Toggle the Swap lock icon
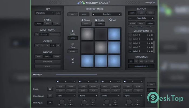Screen dimensions: 189x108 click(50, 89)
